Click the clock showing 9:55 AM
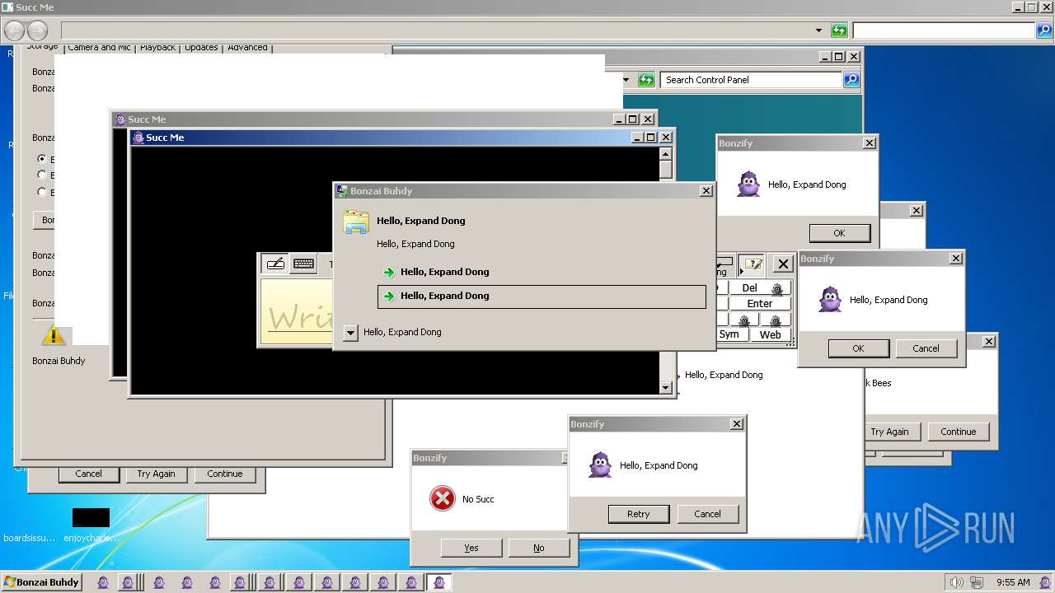 (x=1013, y=582)
